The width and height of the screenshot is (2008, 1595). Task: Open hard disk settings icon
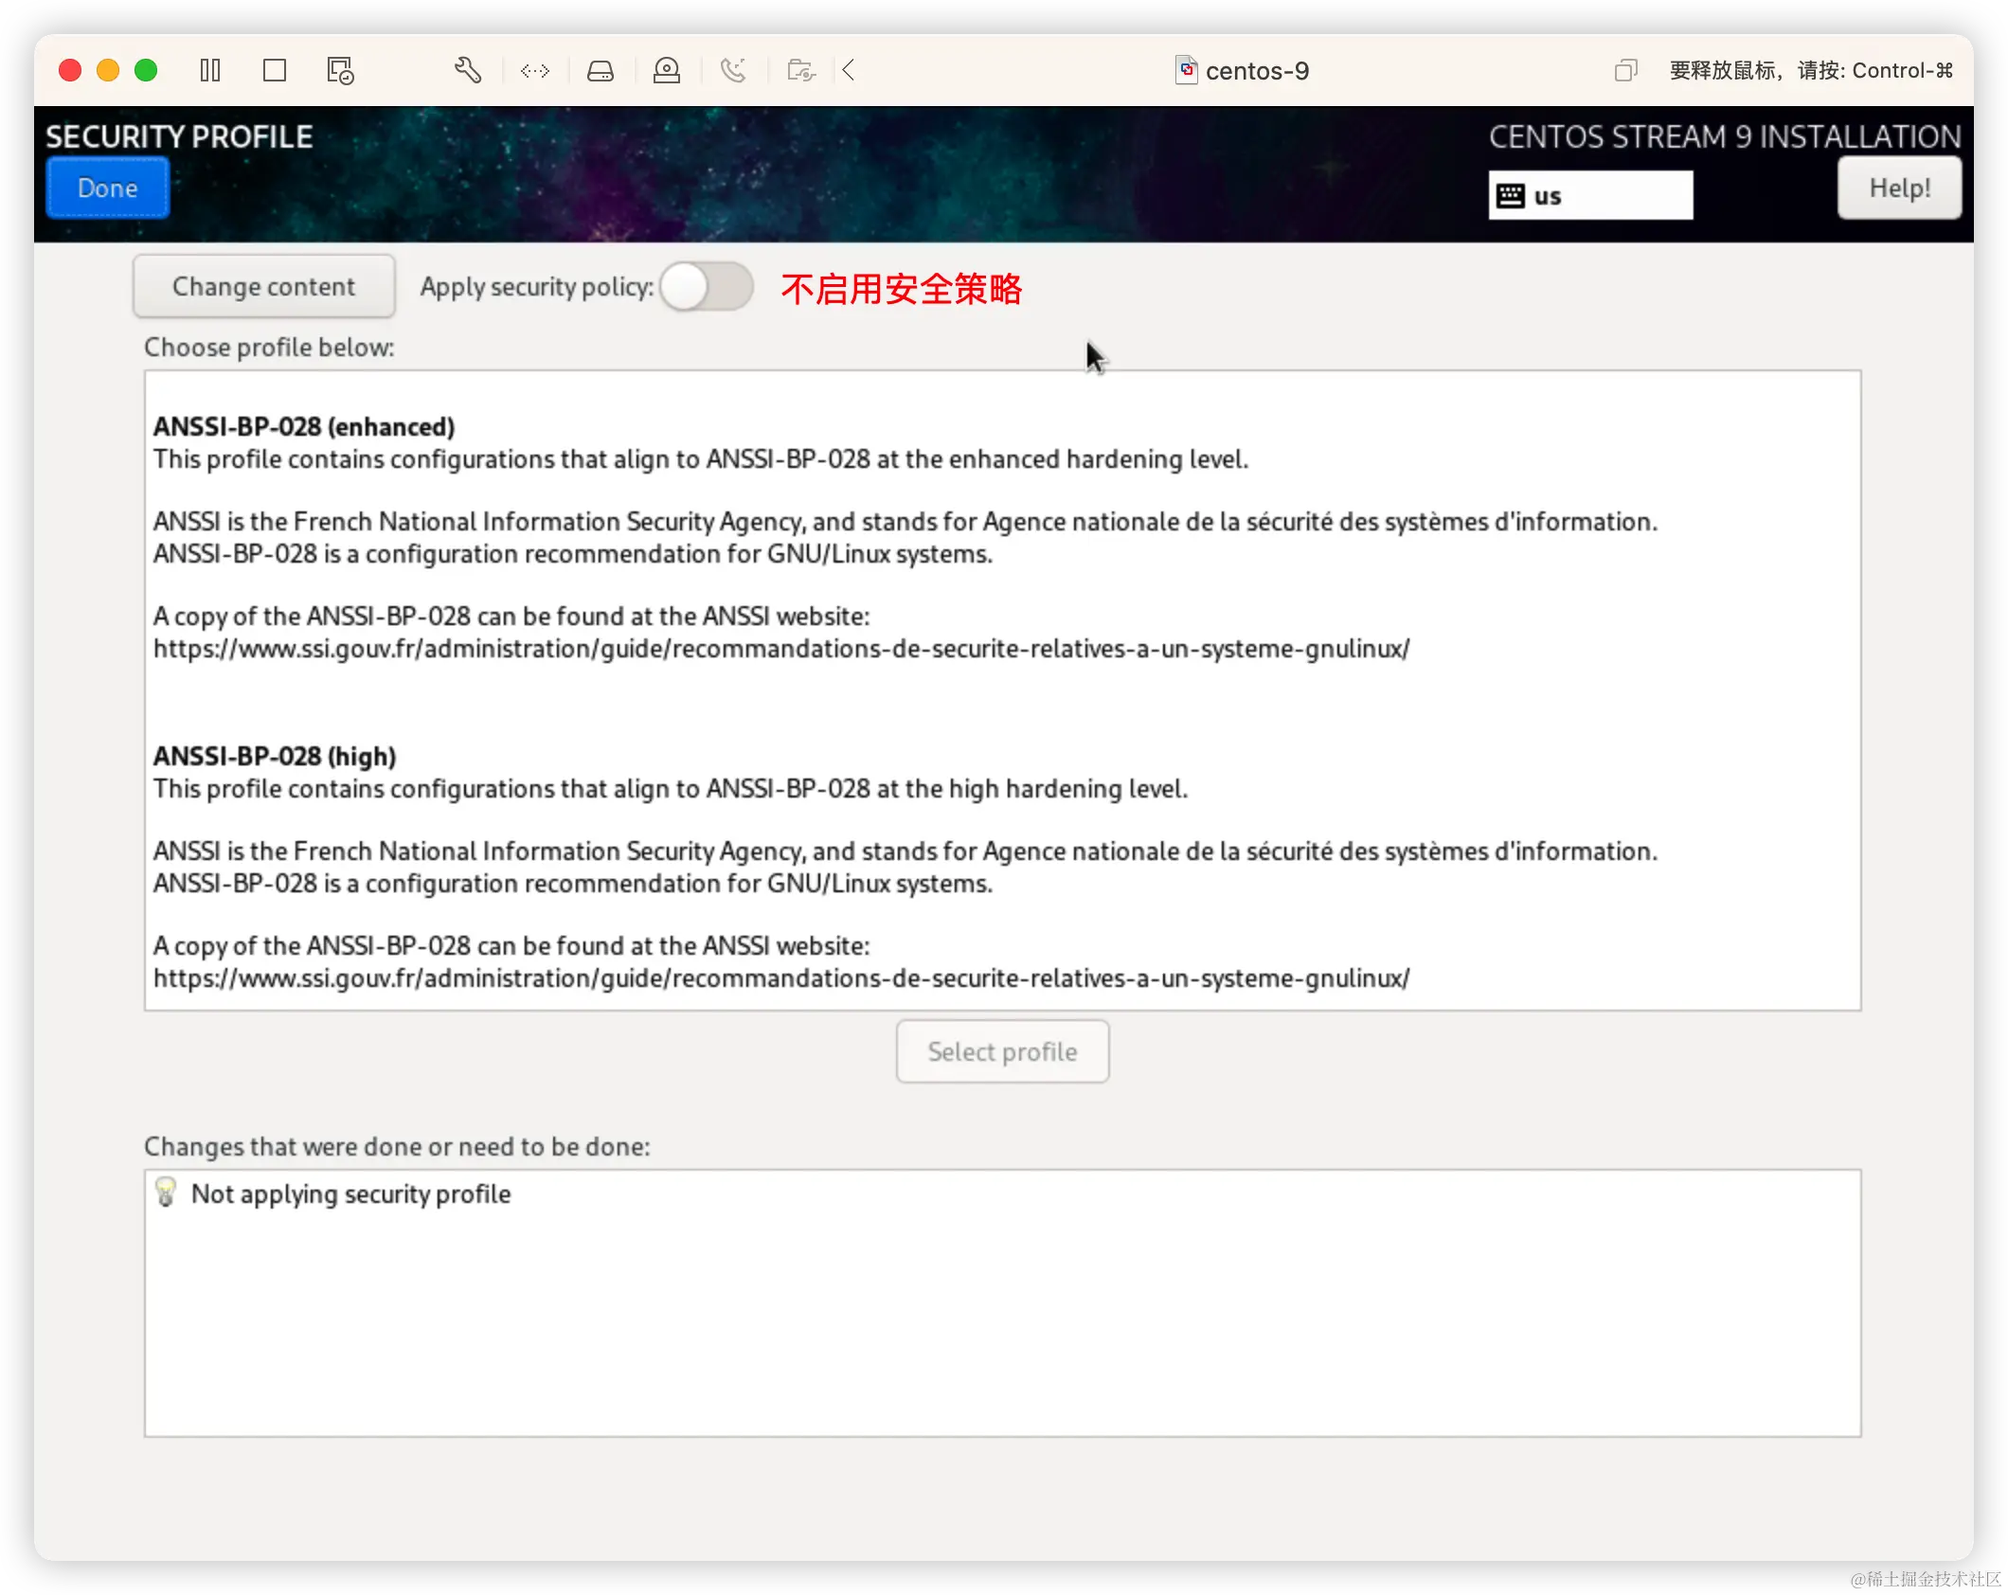pyautogui.click(x=601, y=70)
